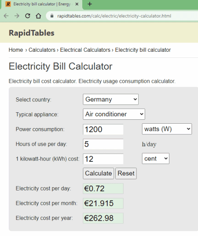Click the Calculate button

(99, 173)
